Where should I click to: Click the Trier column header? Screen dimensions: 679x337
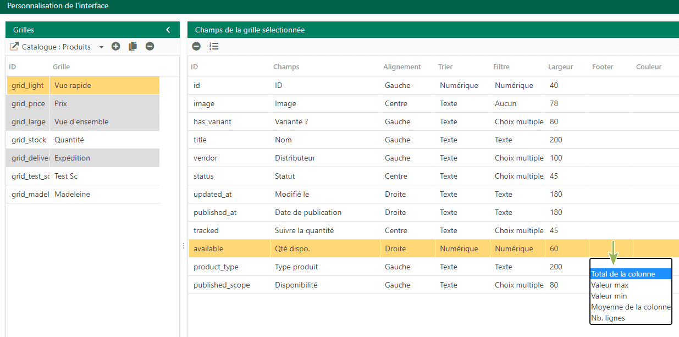coord(445,67)
